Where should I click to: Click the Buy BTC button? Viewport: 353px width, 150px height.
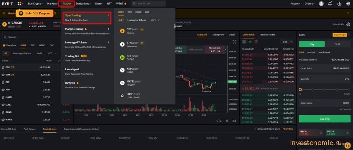coord(324,119)
